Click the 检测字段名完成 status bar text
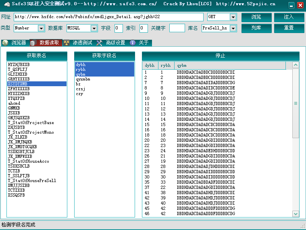The image size is (306, 230). click(x=19, y=225)
